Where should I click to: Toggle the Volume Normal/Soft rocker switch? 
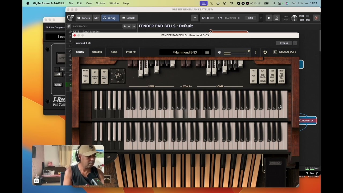(x=85, y=76)
